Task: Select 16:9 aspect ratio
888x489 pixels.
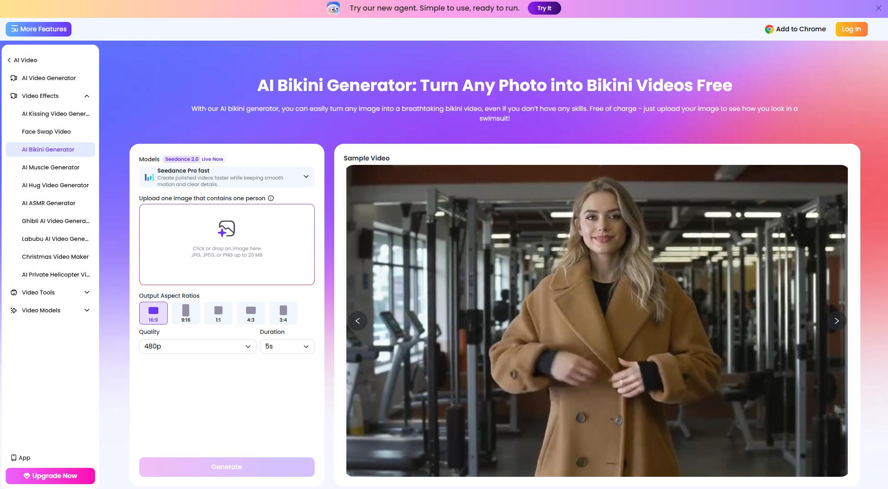Action: tap(153, 313)
